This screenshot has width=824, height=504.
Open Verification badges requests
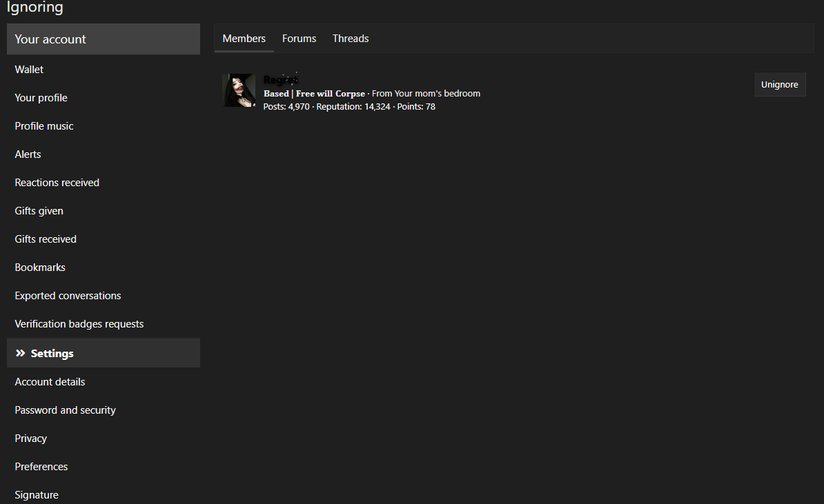[104, 325]
